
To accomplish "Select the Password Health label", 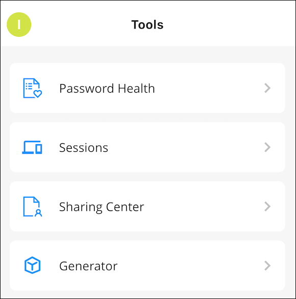I will (x=107, y=89).
